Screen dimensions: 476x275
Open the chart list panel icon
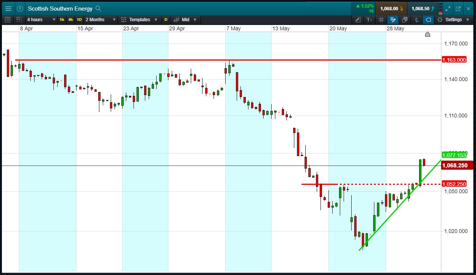coord(8,20)
